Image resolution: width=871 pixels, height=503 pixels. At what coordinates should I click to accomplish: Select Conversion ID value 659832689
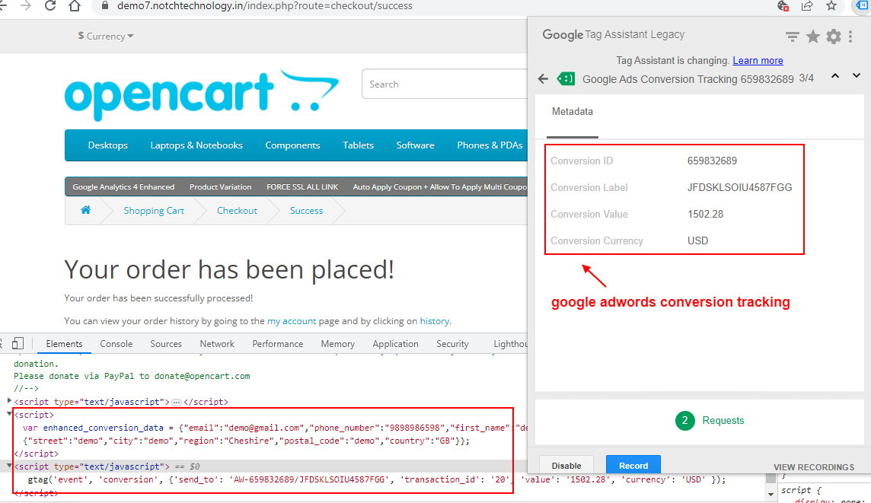(x=712, y=161)
